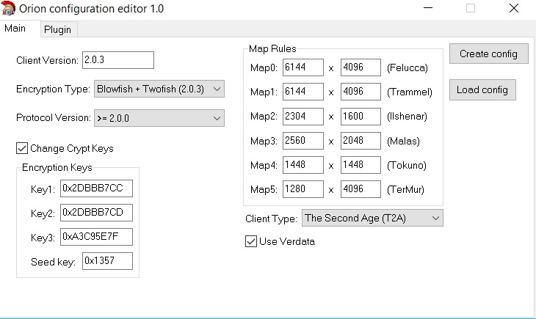The image size is (536, 319).
Task: Select the Key3 input field
Action: tap(97, 238)
